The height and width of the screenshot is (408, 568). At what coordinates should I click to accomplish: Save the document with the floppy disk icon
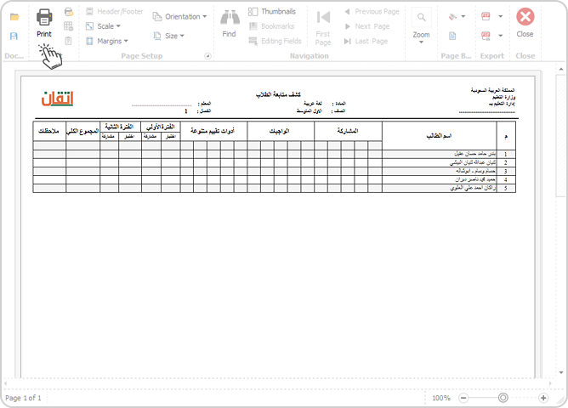coord(14,36)
